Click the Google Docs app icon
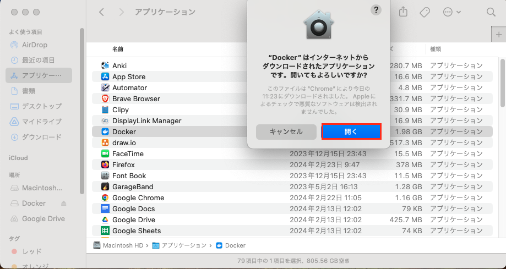This screenshot has width=506, height=269. tap(105, 208)
